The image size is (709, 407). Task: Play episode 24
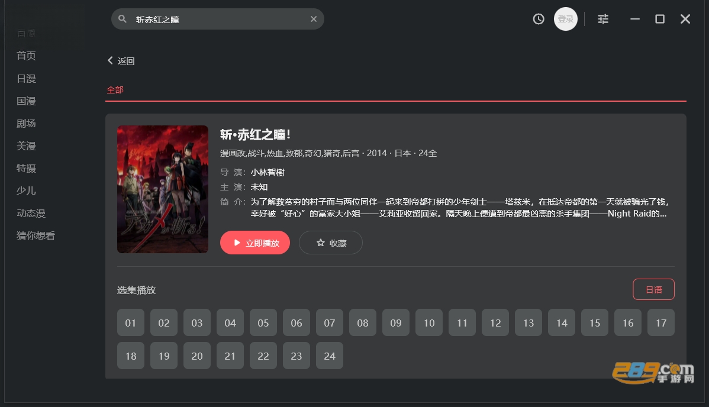coord(330,356)
